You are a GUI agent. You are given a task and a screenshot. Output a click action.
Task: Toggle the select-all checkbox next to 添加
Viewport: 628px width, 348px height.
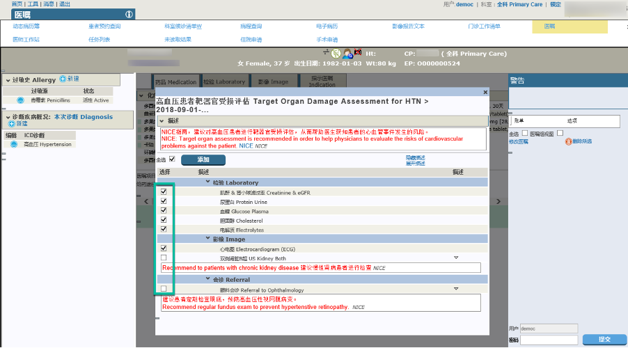pyautogui.click(x=172, y=159)
